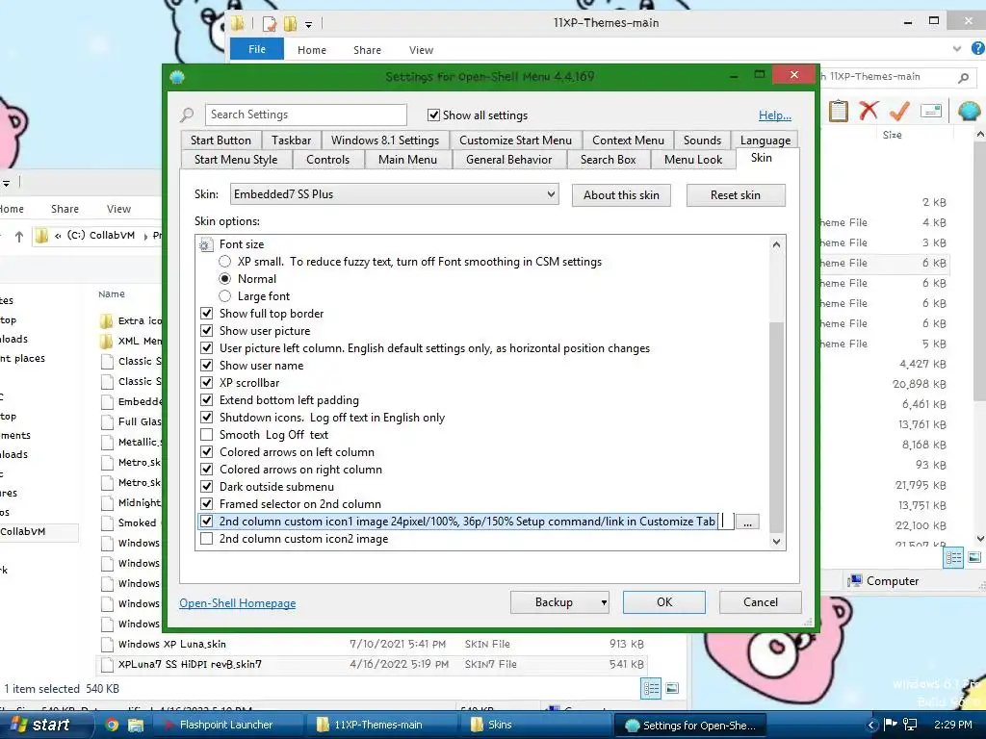Screen dimensions: 986x739
Task: Open the Customize Start Menu tab
Action: click(x=516, y=140)
